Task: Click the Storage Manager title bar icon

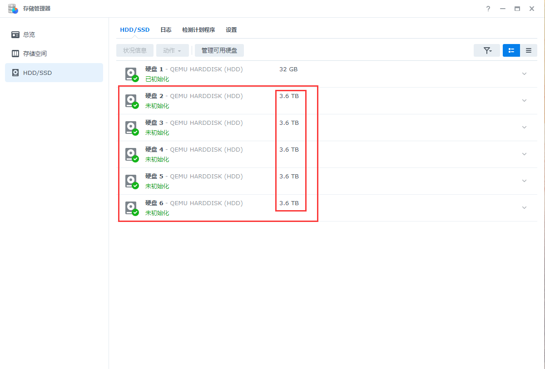Action: [12, 8]
